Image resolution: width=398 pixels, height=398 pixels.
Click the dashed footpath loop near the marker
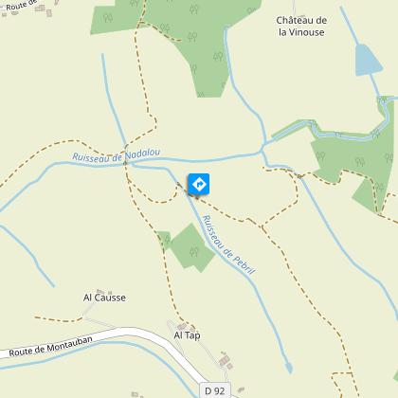coord(154,192)
